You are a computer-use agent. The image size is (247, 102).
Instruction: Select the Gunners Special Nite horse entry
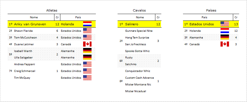click(139, 31)
